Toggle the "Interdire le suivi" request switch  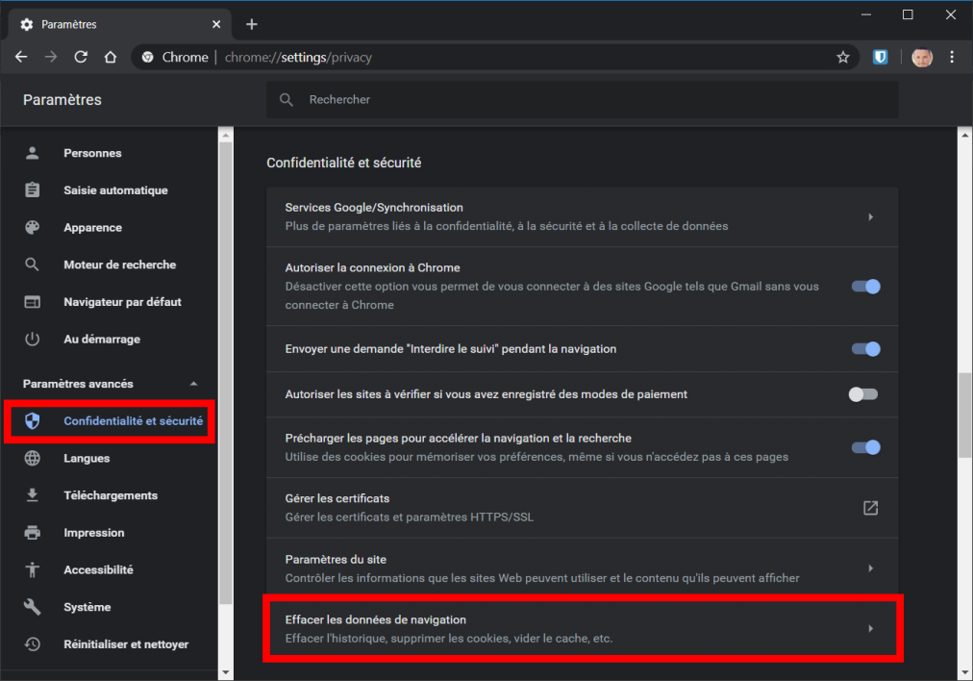click(865, 349)
